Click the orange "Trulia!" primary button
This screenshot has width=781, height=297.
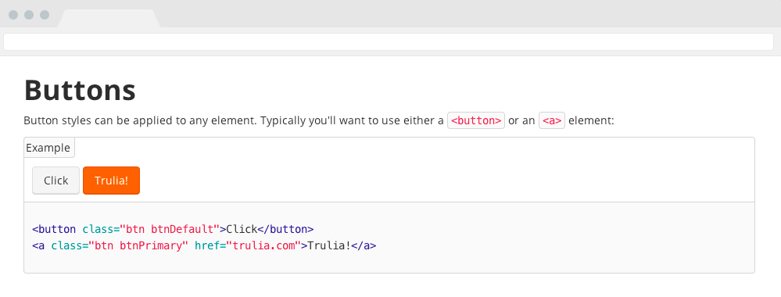[112, 181]
